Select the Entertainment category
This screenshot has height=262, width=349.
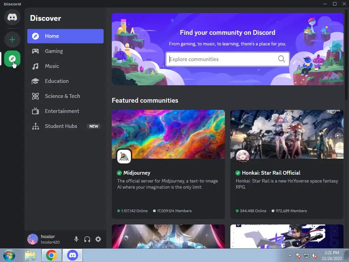pos(65,111)
